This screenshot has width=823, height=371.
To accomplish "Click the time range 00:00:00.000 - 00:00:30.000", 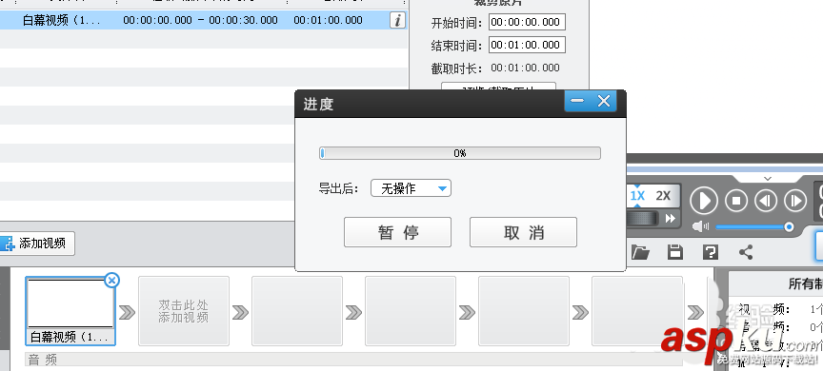I will (200, 20).
